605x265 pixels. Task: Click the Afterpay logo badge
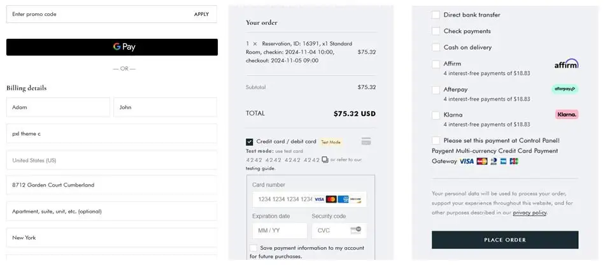click(565, 89)
